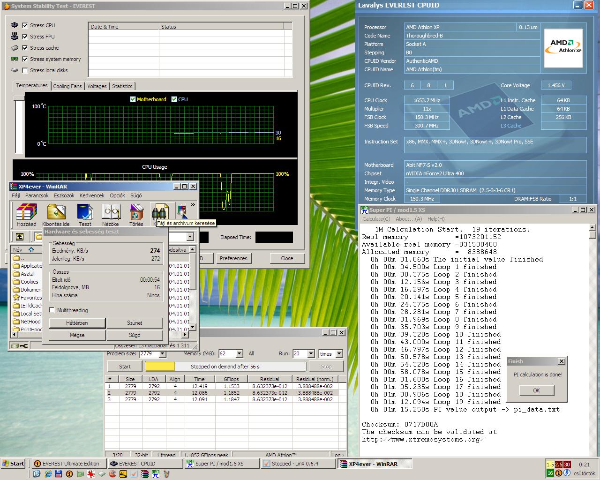Click the LinX yellow progress bar
The image size is (600, 480).
tap(160, 367)
